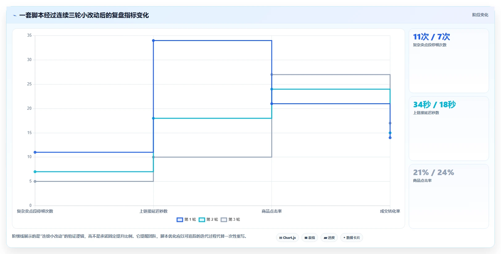Click the 商品点击率 card caption
The height and width of the screenshot is (254, 501).
tap(422, 181)
